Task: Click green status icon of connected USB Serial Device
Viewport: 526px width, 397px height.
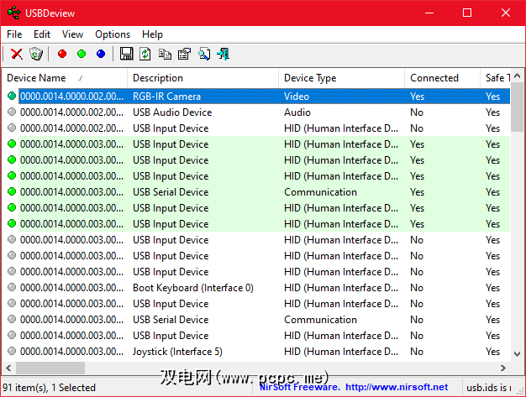Action: (12, 191)
